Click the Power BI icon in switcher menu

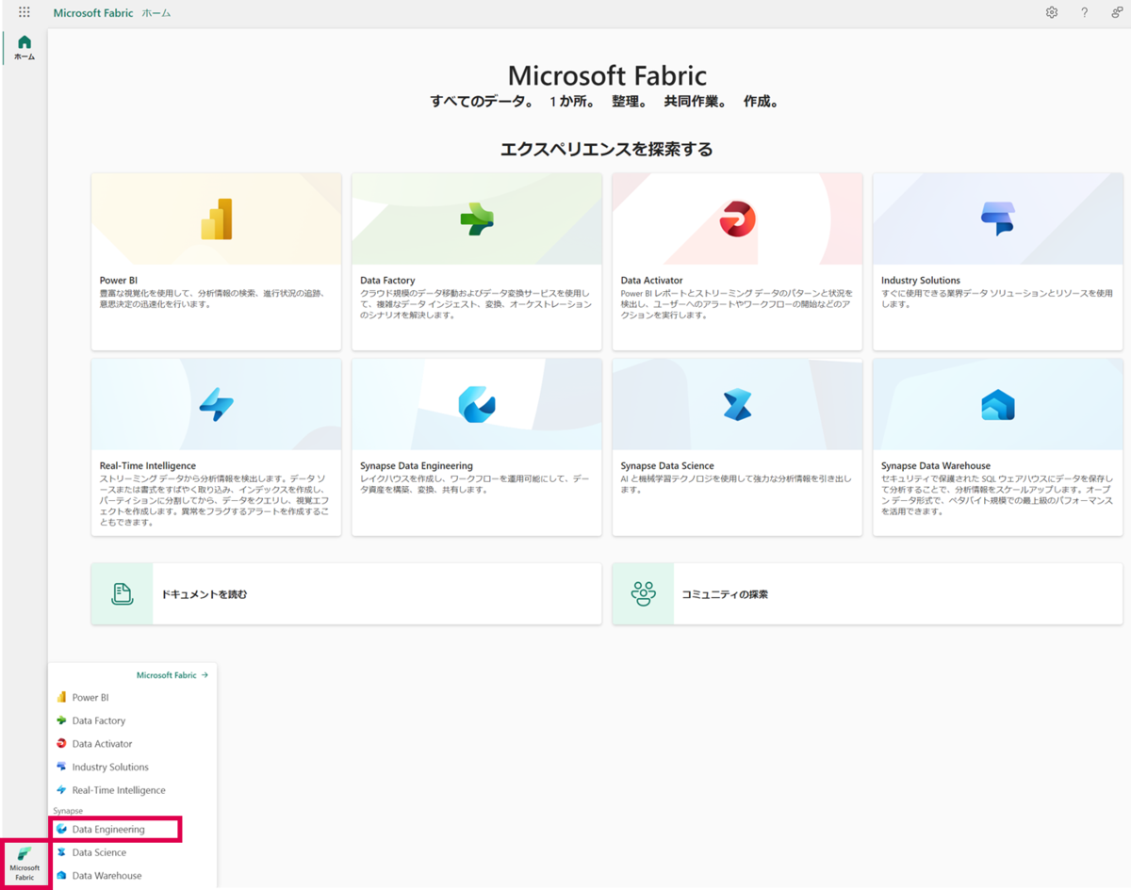pos(61,698)
